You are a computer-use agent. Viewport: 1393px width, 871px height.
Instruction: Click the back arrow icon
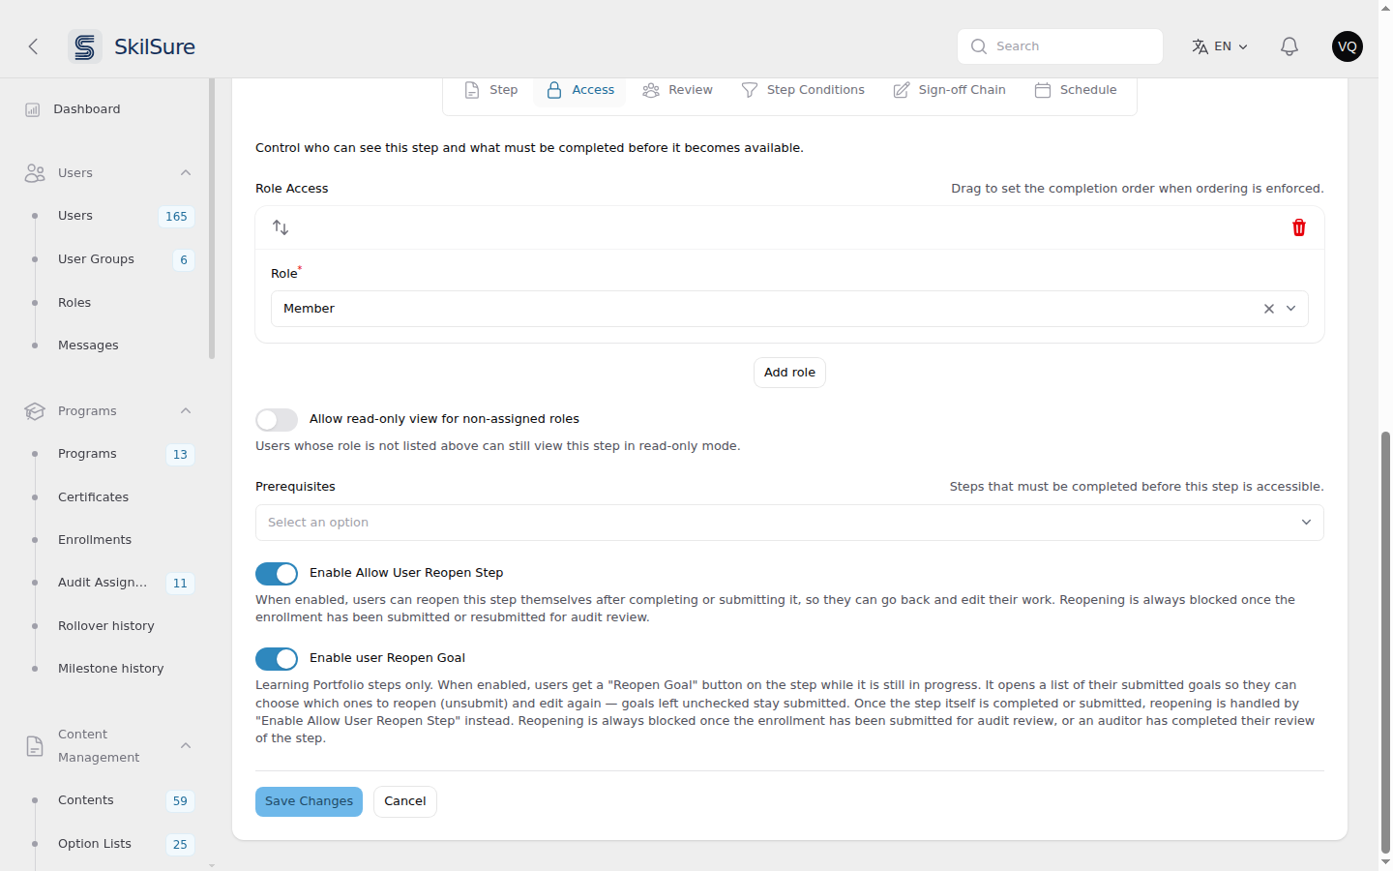click(x=33, y=46)
